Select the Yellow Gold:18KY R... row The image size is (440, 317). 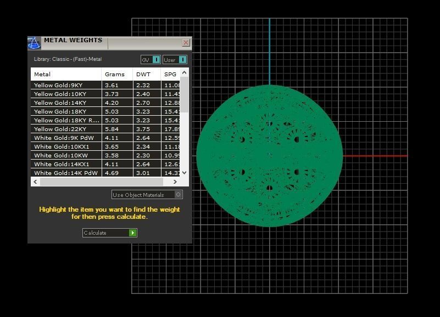tap(105, 120)
